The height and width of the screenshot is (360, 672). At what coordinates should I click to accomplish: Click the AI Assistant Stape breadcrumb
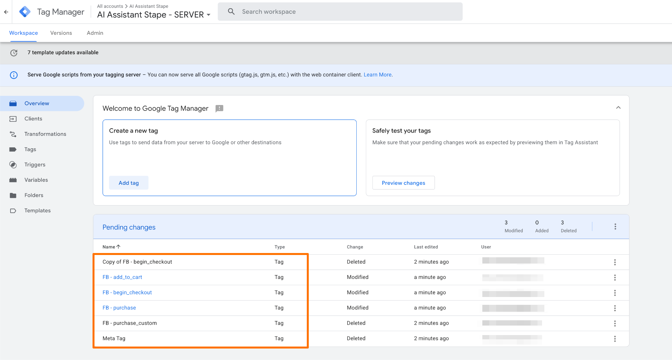point(149,6)
